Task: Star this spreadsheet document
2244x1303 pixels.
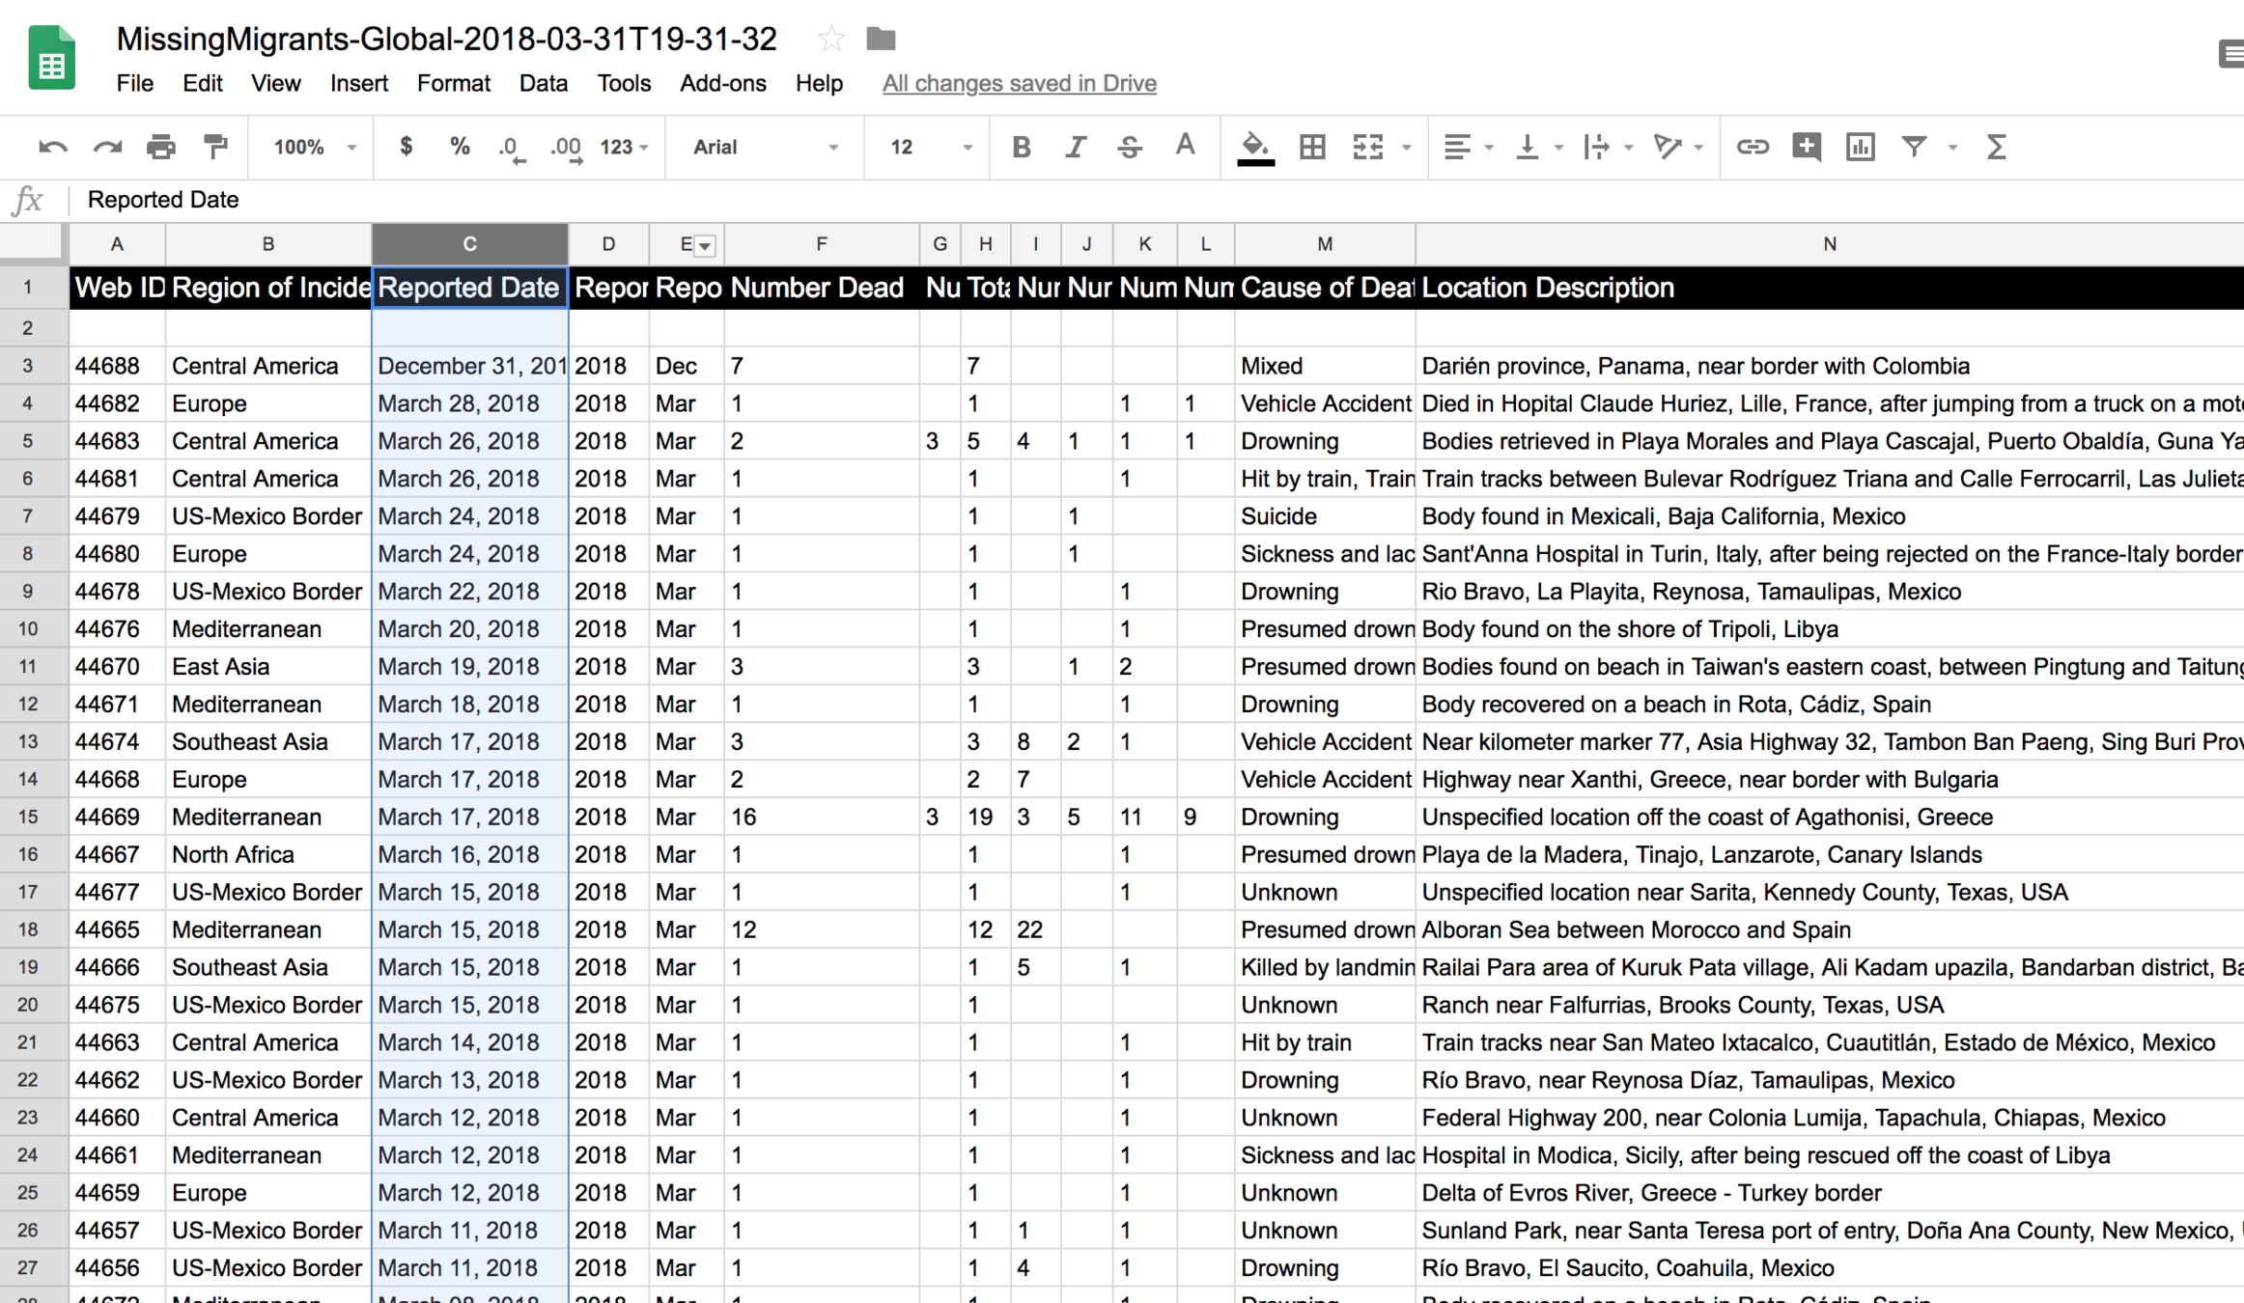Action: coord(830,39)
